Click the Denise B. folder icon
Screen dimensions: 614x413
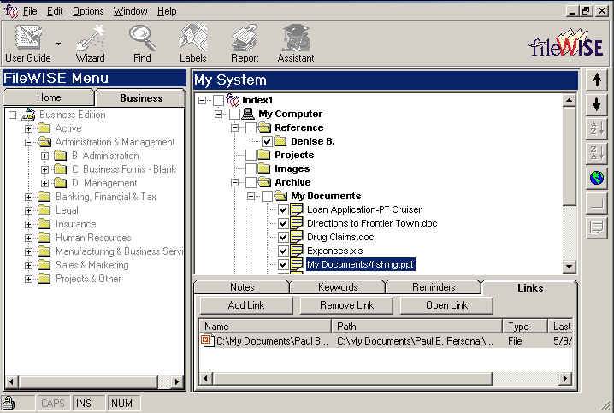[280, 141]
